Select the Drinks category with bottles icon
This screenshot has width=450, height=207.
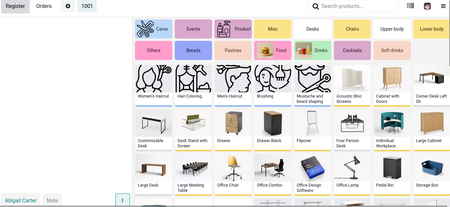(313, 50)
